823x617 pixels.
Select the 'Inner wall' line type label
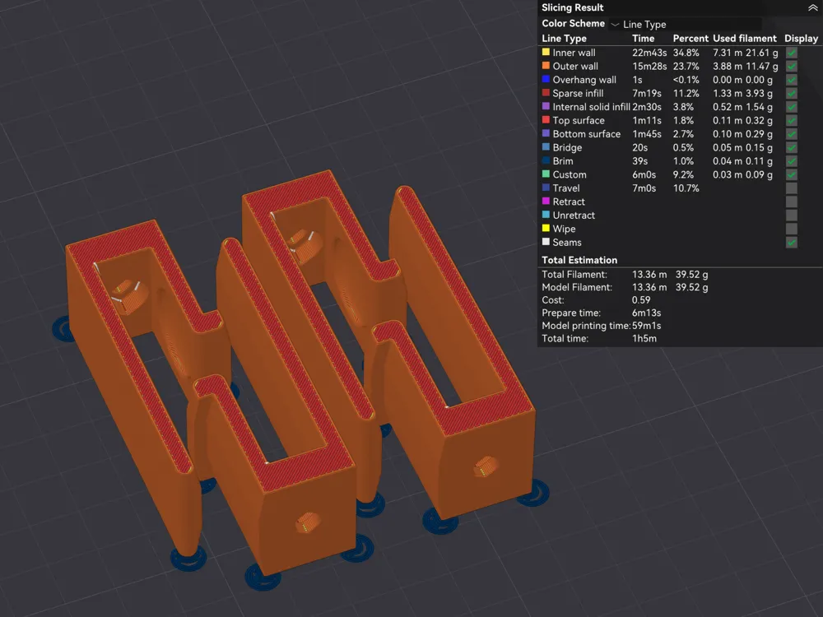pyautogui.click(x=574, y=53)
